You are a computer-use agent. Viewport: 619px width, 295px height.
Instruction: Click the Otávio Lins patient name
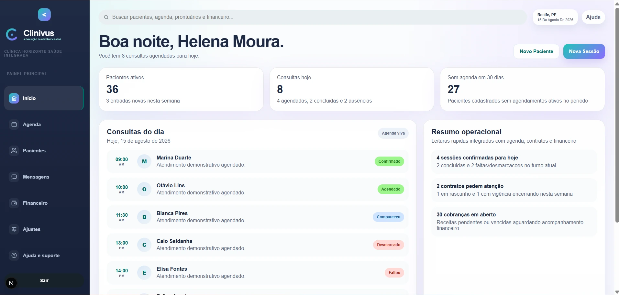pyautogui.click(x=171, y=186)
